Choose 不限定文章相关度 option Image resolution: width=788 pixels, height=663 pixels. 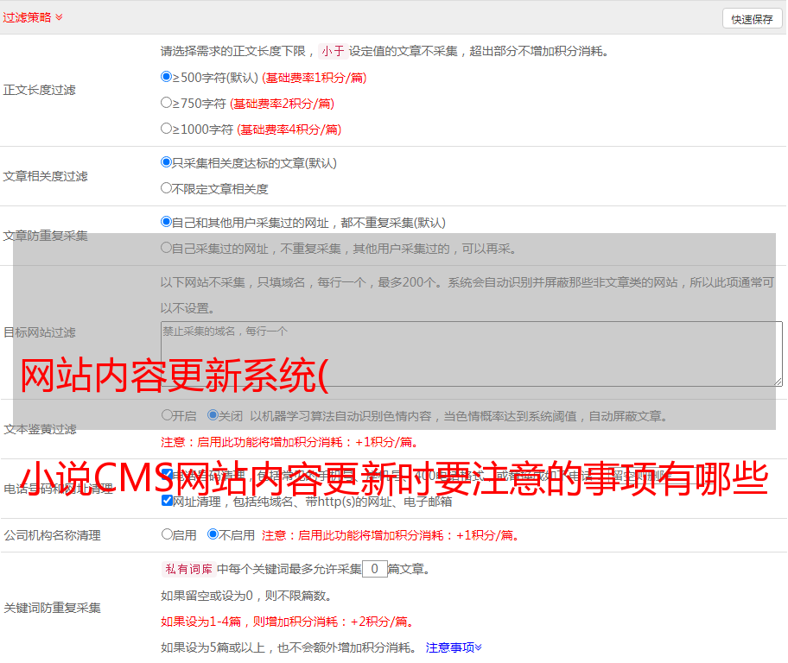(167, 188)
